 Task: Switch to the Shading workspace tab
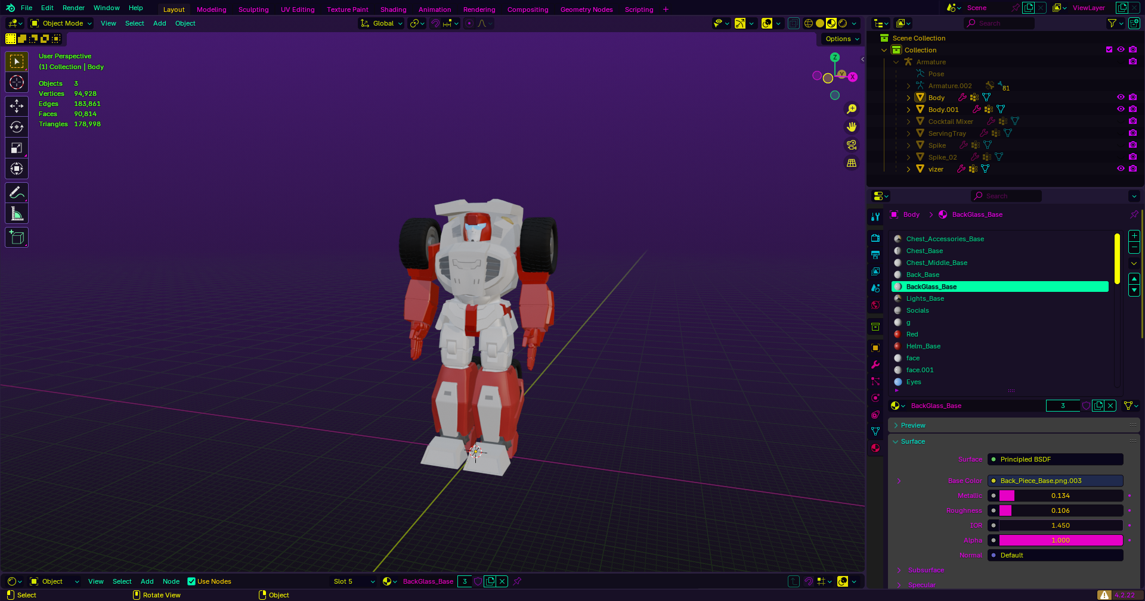tap(394, 10)
